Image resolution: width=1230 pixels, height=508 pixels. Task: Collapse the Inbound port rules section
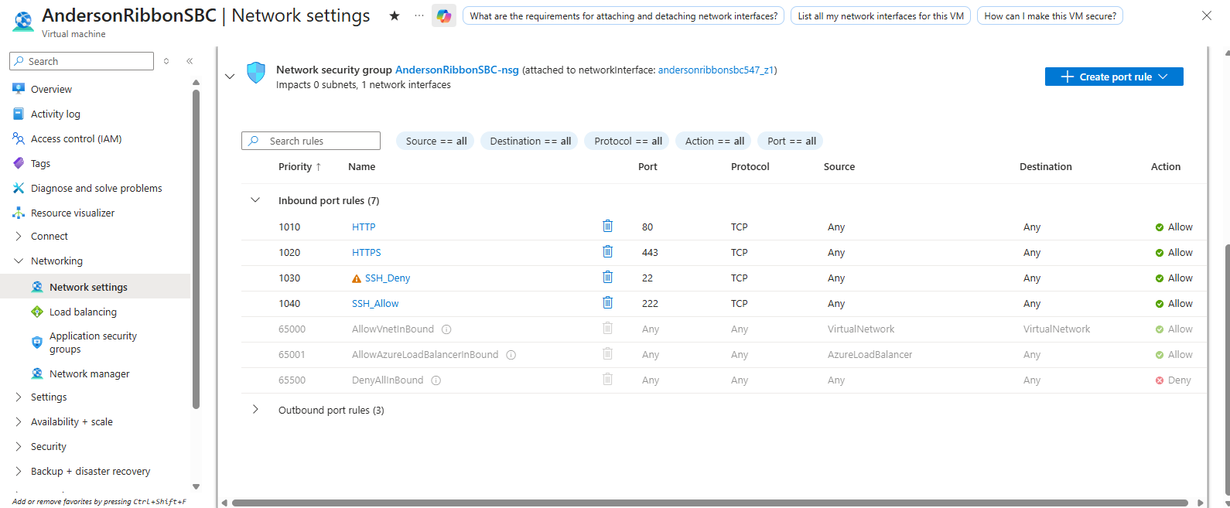(x=255, y=200)
